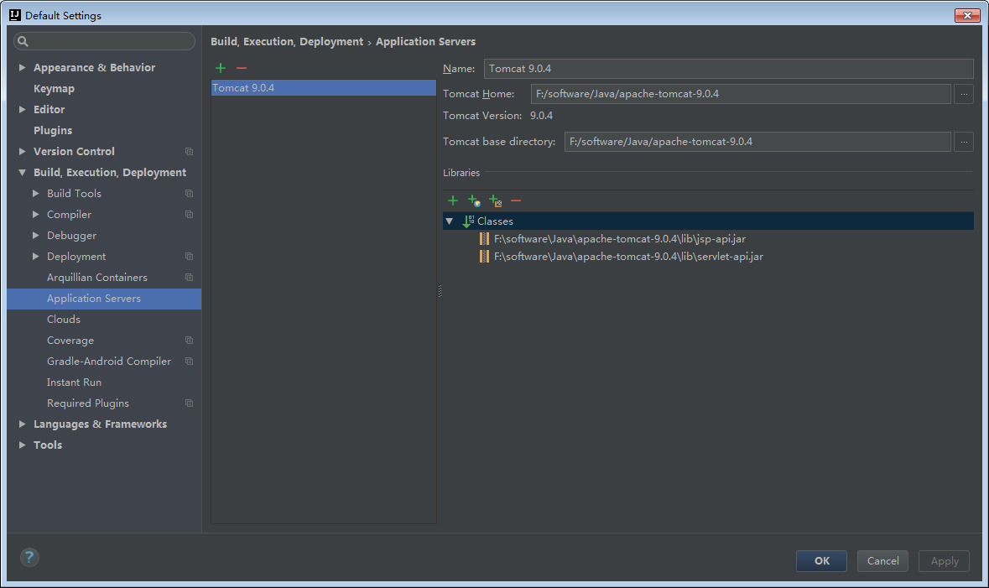Viewport: 989px width, 588px height.
Task: Browse for Tomcat base directory
Action: [964, 142]
